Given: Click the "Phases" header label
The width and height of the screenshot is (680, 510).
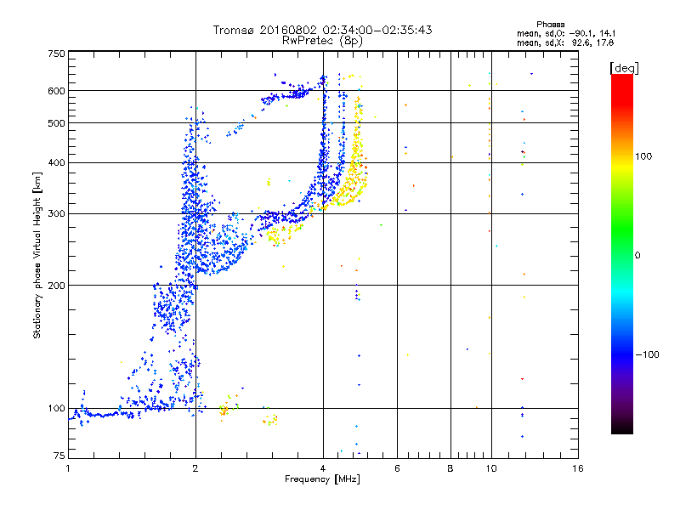Looking at the screenshot, I should (550, 25).
